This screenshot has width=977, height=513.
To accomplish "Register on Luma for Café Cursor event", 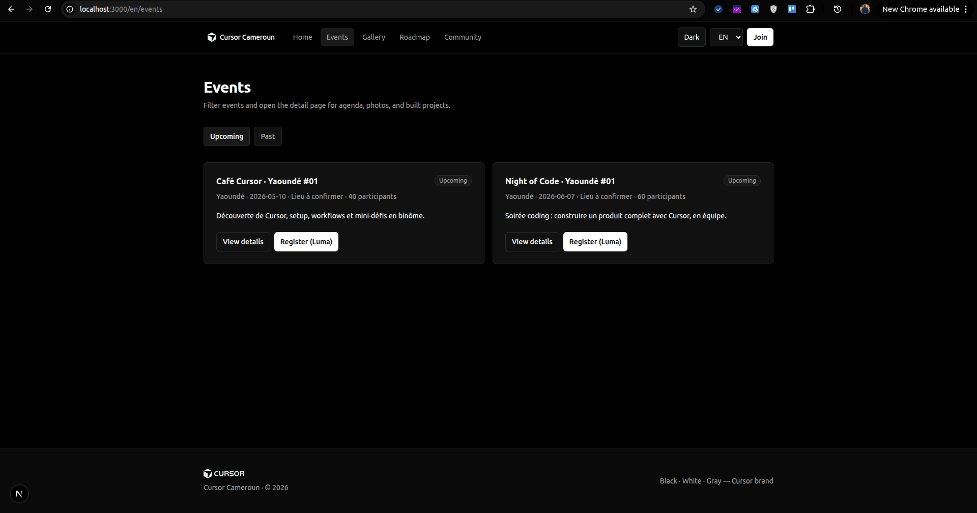I will point(306,242).
